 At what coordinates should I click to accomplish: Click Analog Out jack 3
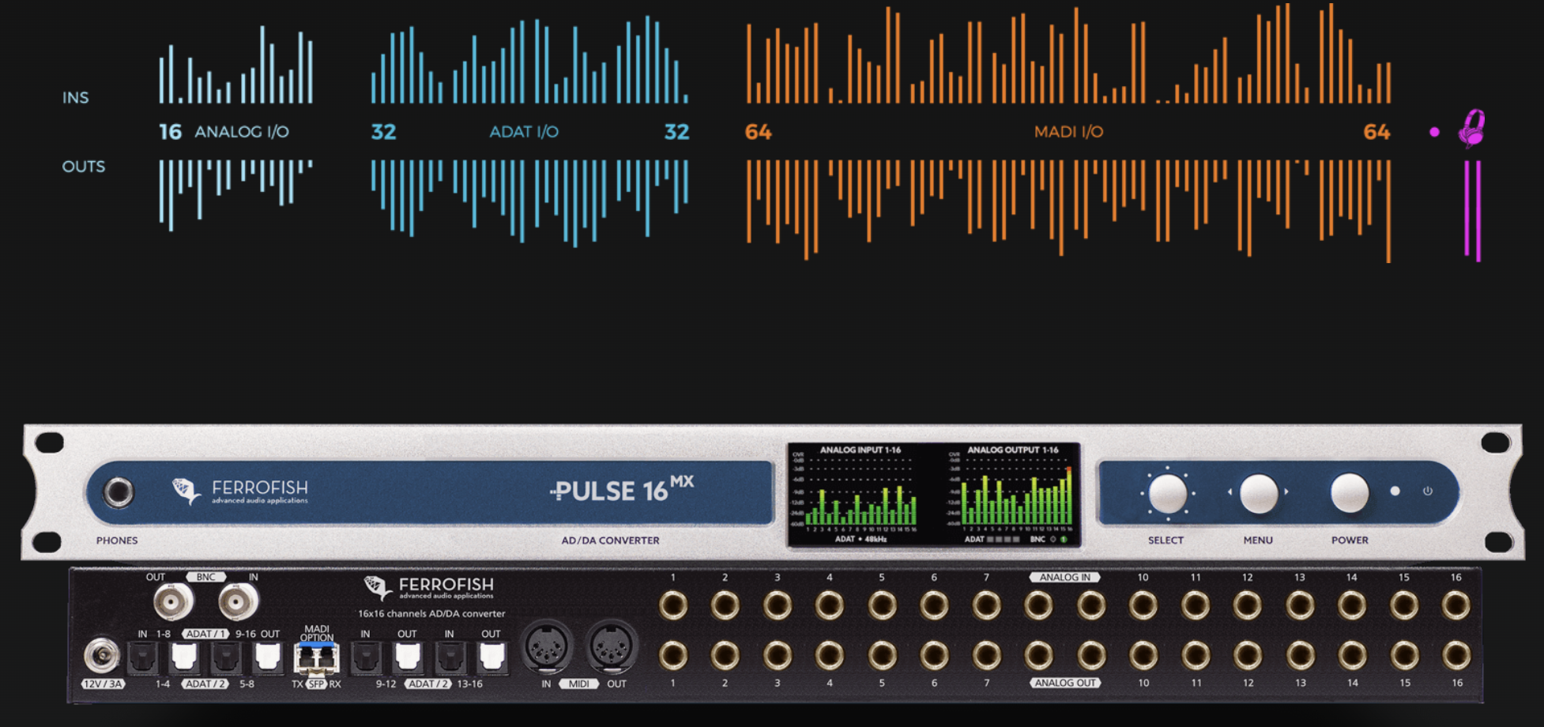(x=778, y=655)
